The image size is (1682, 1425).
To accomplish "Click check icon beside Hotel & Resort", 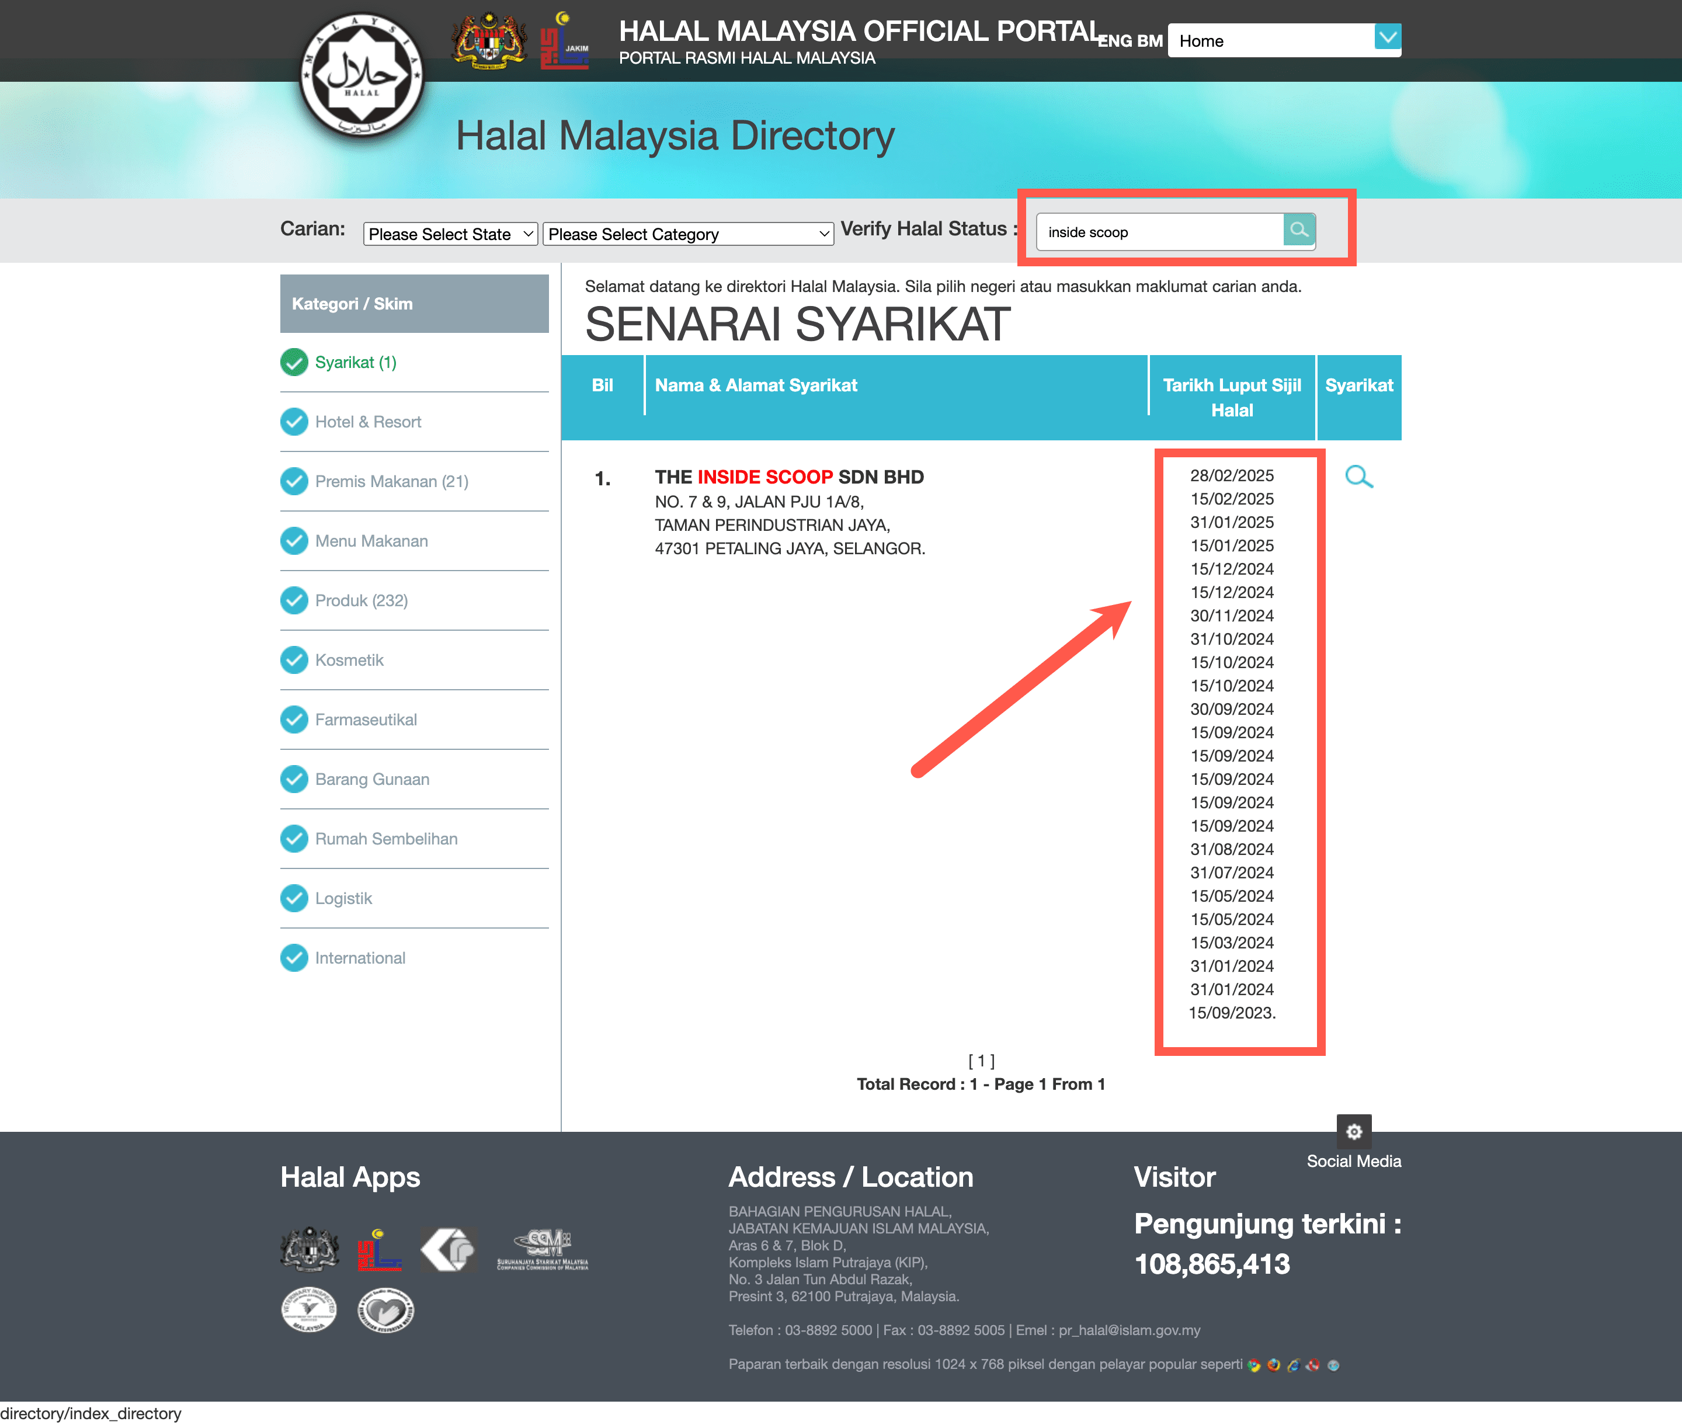I will click(x=294, y=422).
